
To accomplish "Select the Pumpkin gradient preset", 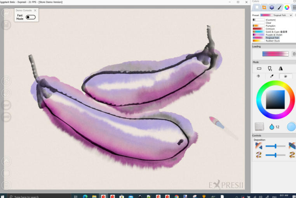I will click(271, 26).
